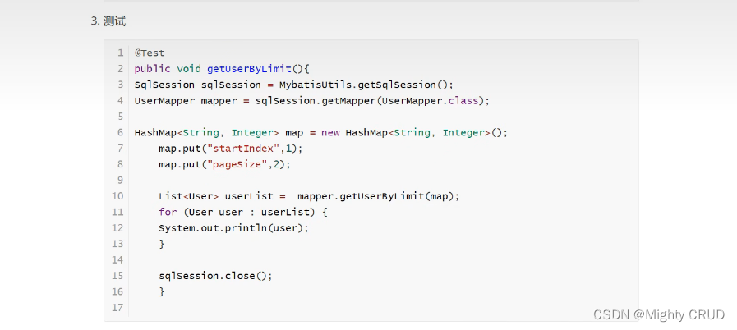This screenshot has width=737, height=330.
Task: Click line number 17 in the gutter
Action: pos(117,308)
